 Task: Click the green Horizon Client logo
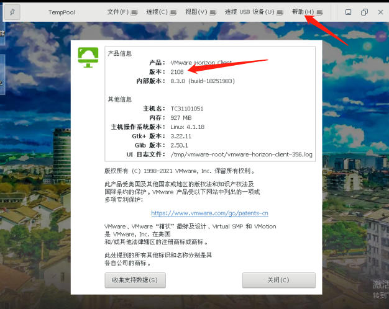(88, 58)
